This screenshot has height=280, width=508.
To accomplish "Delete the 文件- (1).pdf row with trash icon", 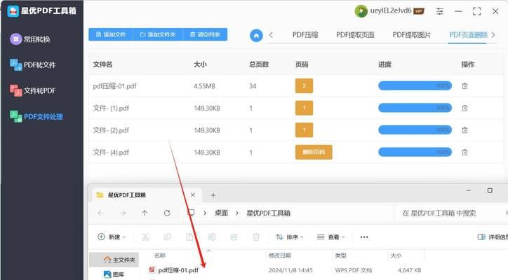I will (464, 108).
